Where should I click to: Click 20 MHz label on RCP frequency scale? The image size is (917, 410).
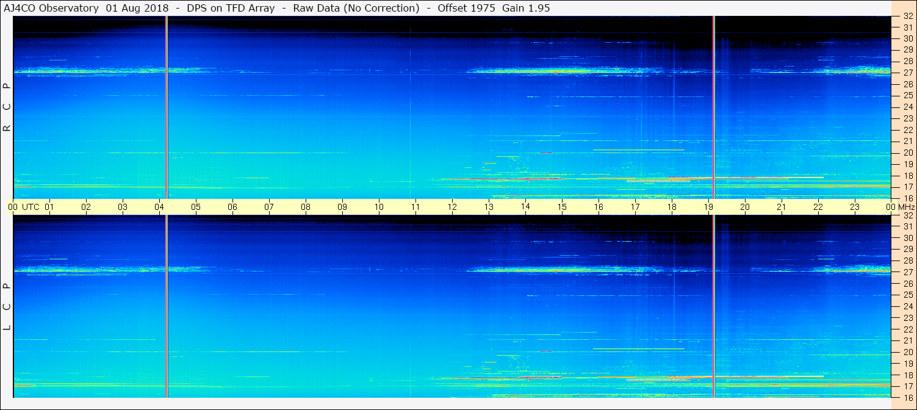click(907, 153)
